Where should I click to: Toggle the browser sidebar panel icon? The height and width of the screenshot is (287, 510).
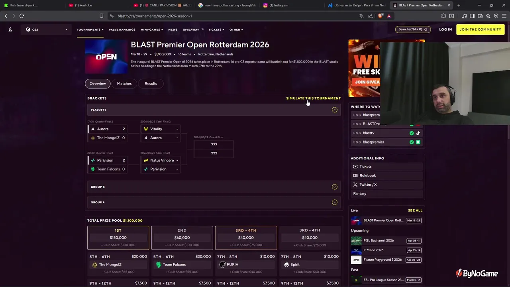point(472,16)
